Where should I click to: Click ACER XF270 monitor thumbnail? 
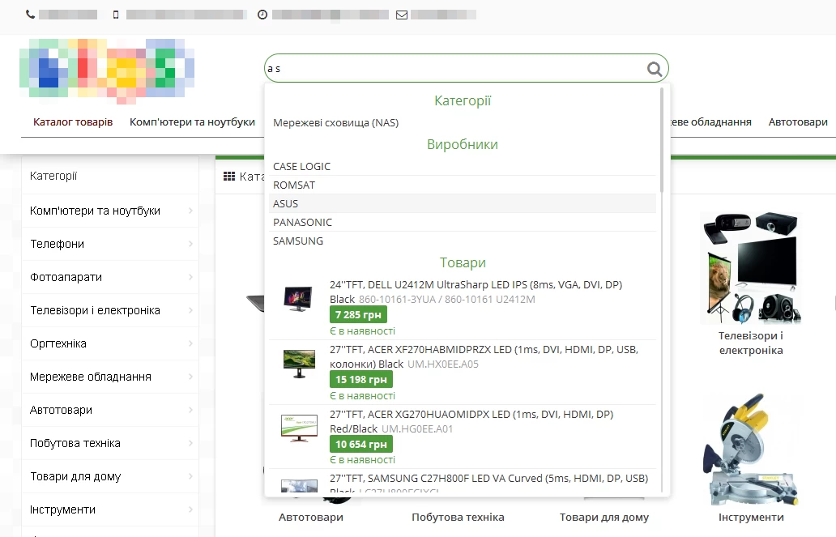(x=299, y=363)
